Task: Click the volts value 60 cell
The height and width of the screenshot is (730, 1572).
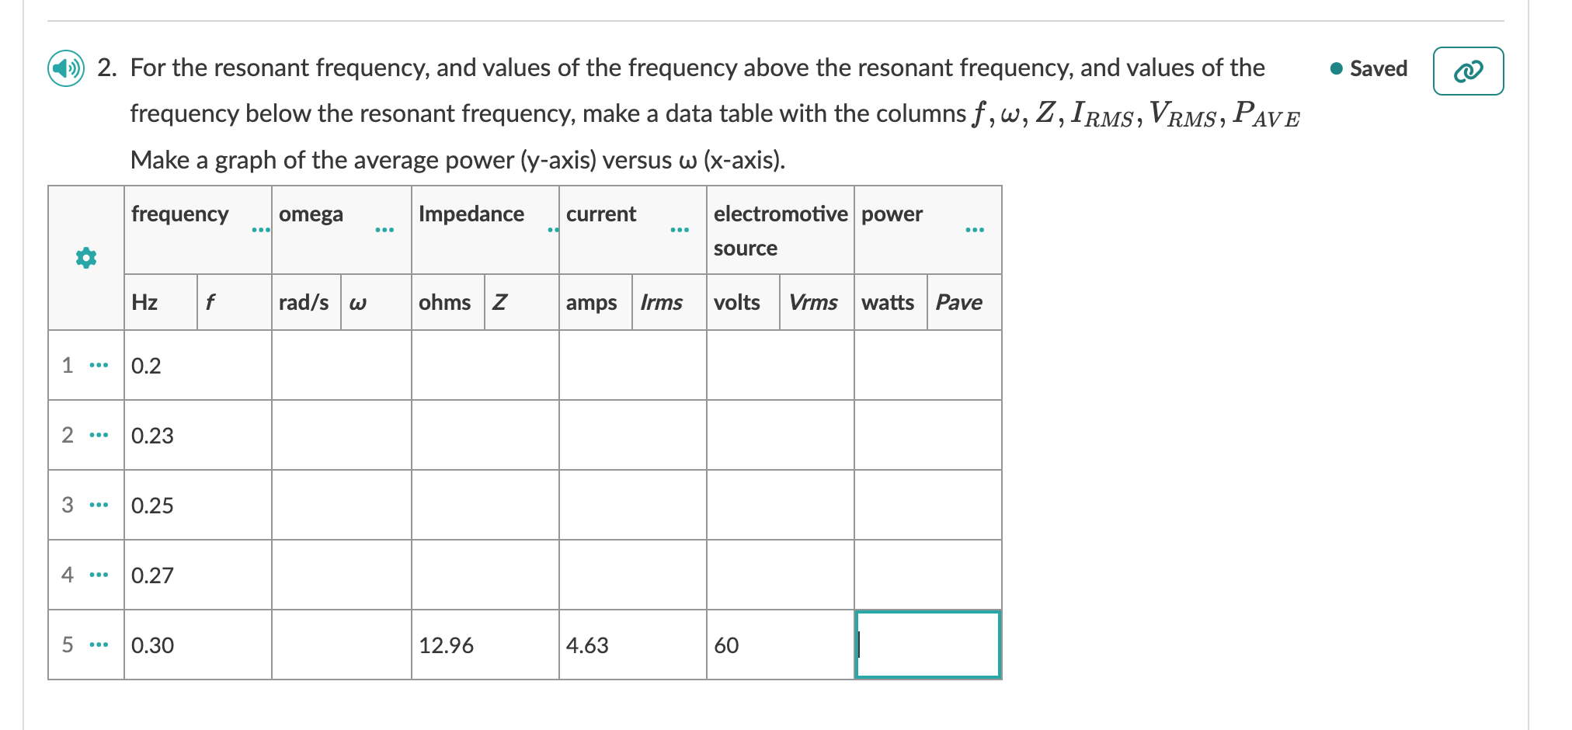Action: point(779,645)
